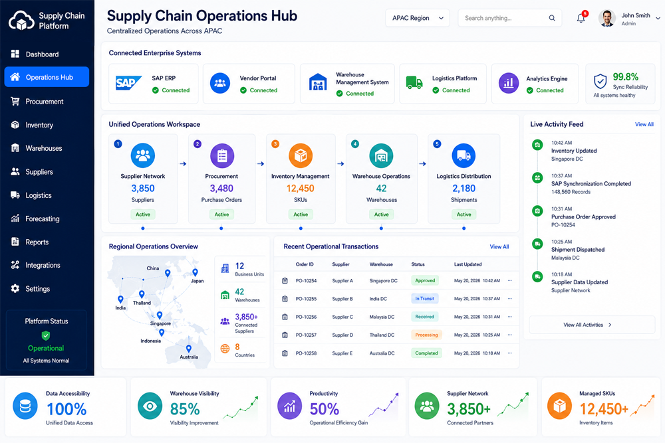Open Warehouses in the sidebar
Viewport: 665px width, 443px height.
tap(47, 148)
